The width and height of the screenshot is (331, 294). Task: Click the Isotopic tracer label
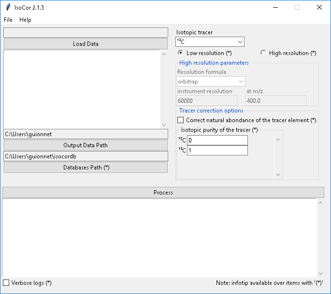194,32
